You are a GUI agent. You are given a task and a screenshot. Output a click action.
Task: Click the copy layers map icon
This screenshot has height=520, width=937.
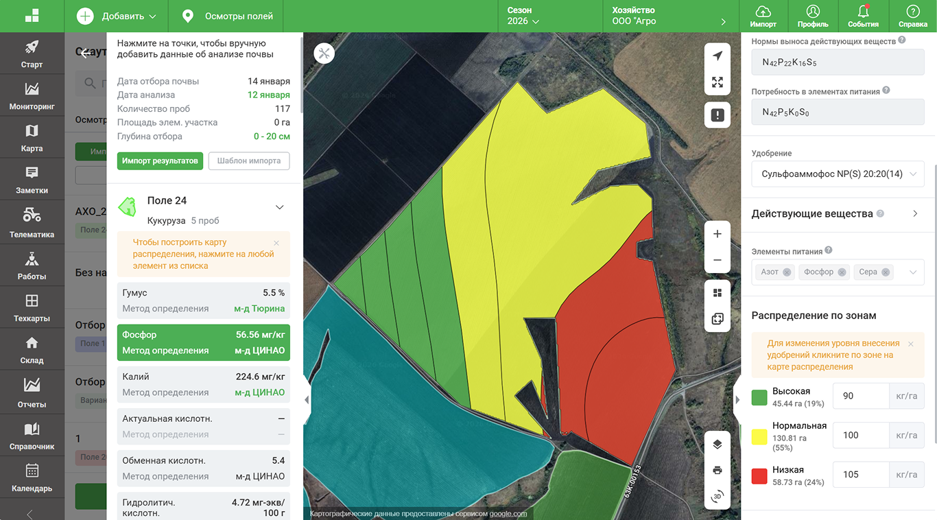[717, 319]
